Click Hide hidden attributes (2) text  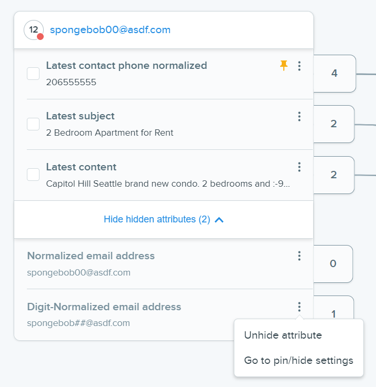click(x=157, y=219)
